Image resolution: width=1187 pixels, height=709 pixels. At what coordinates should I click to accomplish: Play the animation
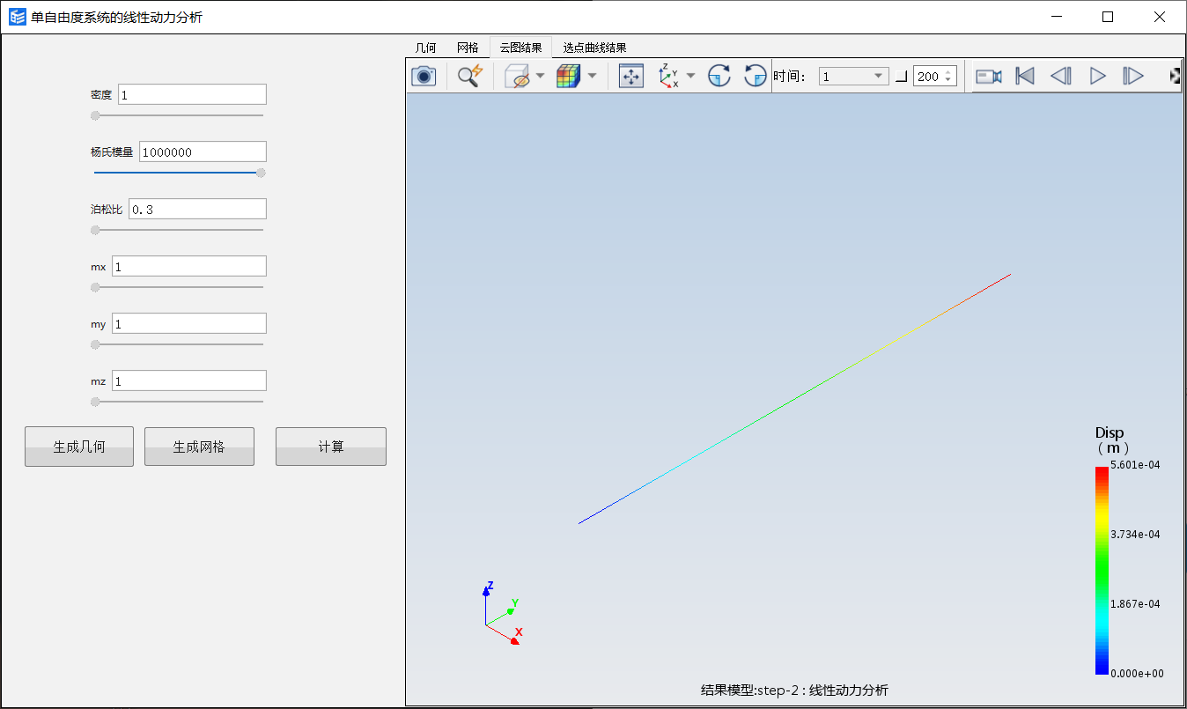(1097, 77)
